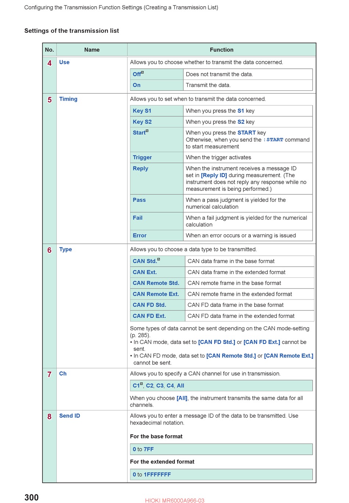The width and height of the screenshot is (349, 503).
Task: Select the 'Reply' timing option
Action: coord(140,169)
